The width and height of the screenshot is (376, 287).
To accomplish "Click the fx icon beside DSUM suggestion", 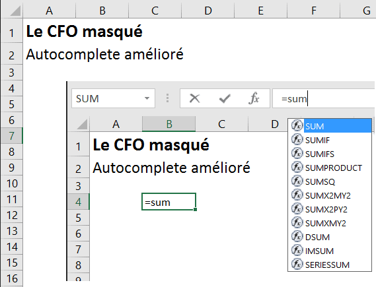I will coord(297,237).
